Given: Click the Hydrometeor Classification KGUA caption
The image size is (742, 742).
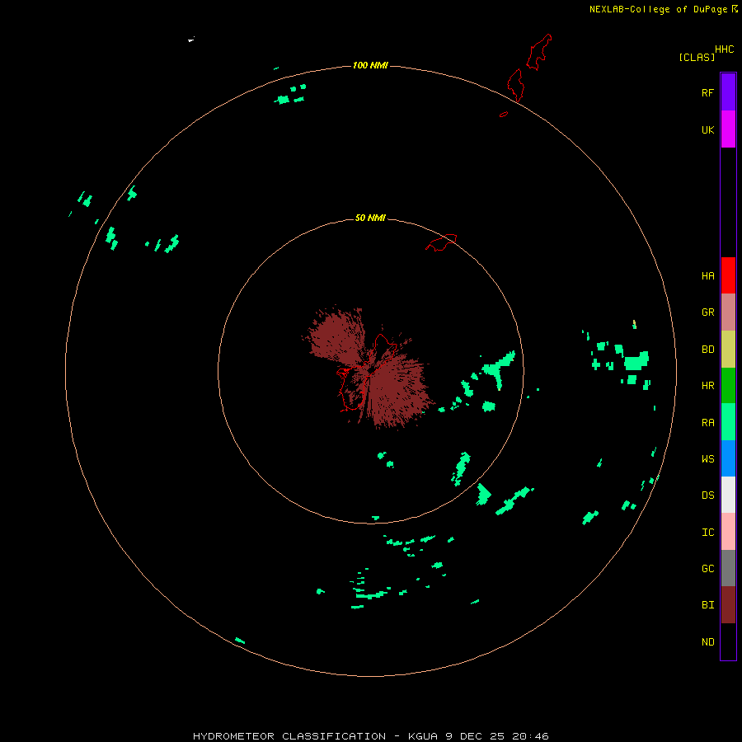Looking at the screenshot, I should click(370, 736).
